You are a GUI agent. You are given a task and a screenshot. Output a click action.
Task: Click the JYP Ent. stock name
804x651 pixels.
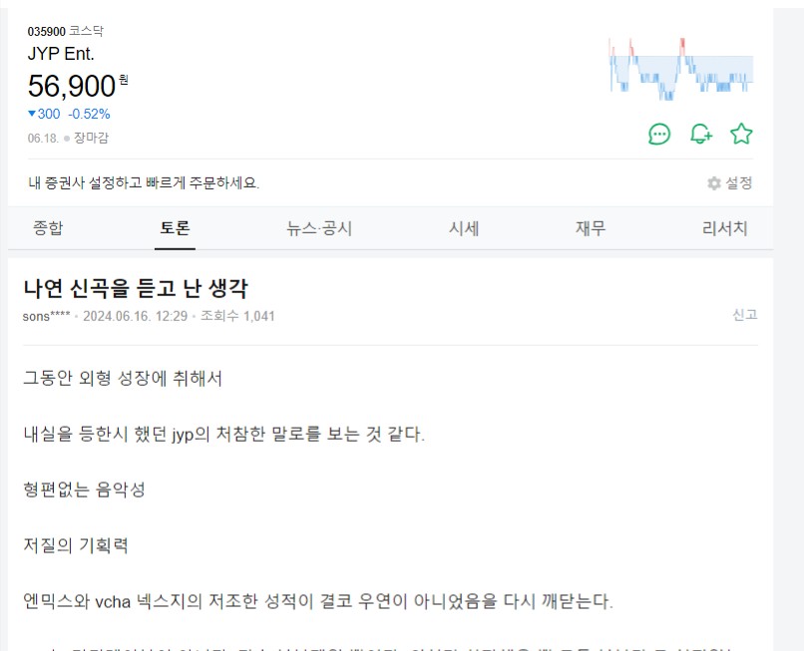tap(61, 54)
